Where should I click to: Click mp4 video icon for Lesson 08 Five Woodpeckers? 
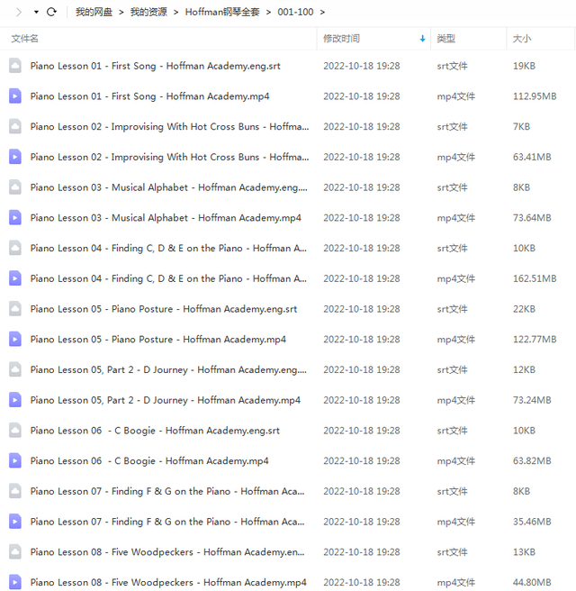[15, 582]
